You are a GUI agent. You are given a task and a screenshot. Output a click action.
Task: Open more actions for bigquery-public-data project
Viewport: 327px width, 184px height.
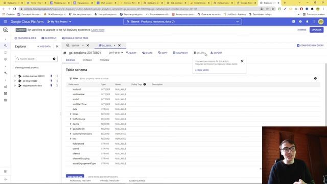click(x=57, y=85)
